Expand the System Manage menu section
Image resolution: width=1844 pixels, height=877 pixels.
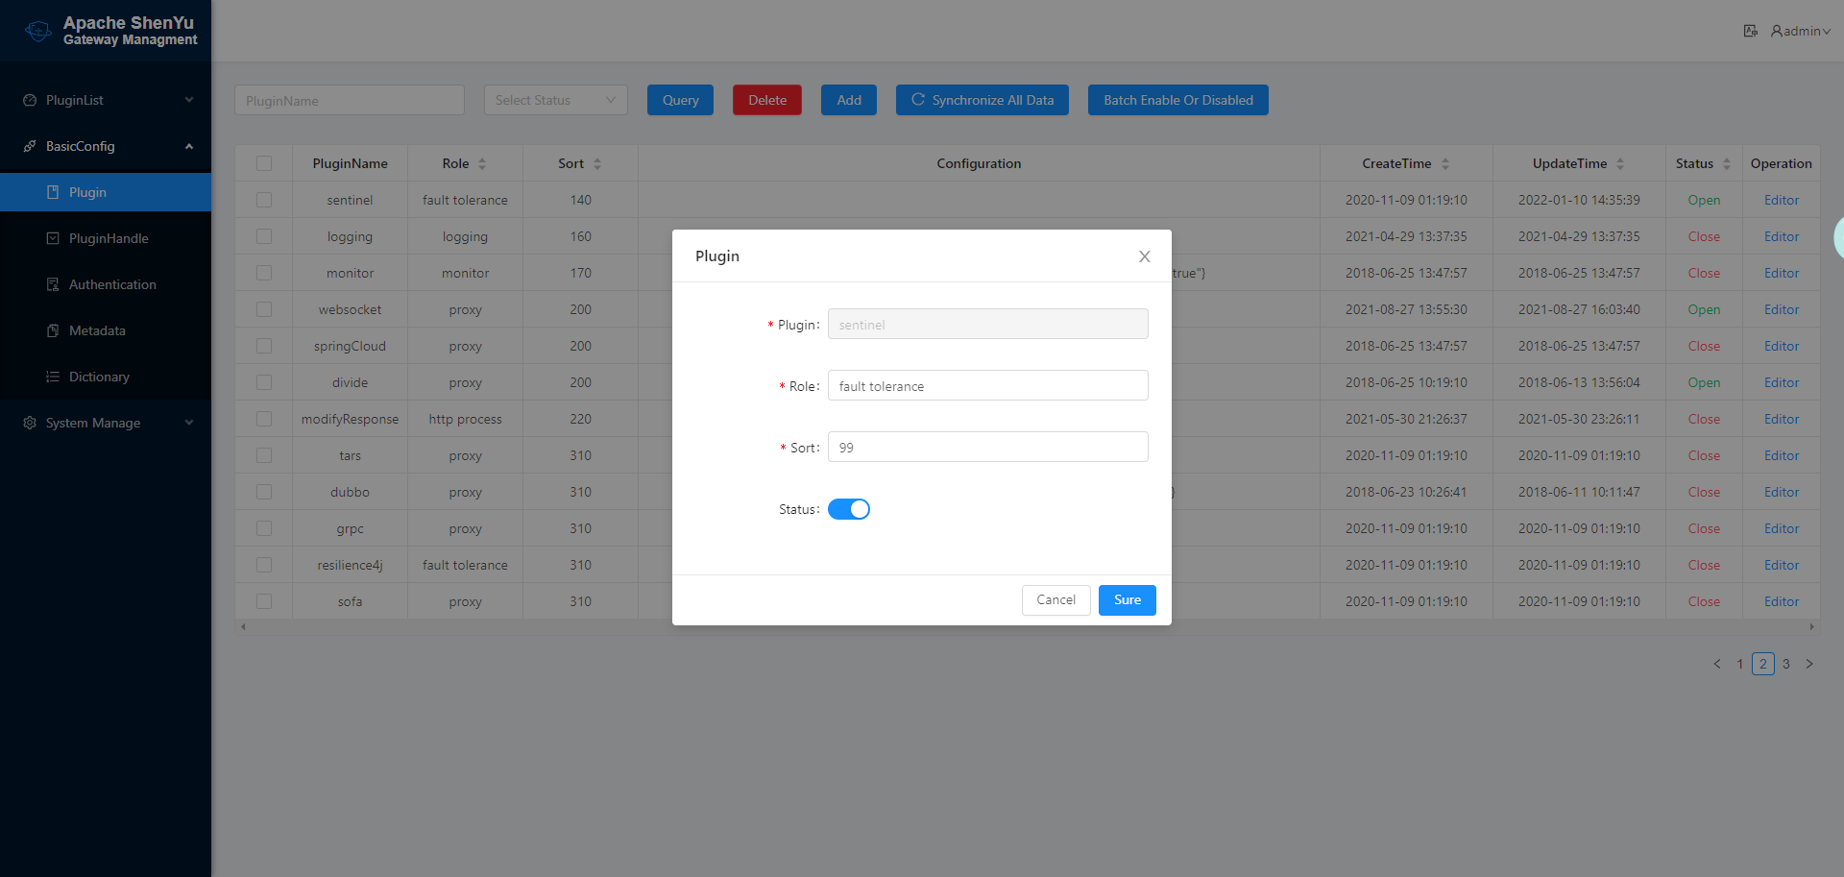(x=92, y=423)
